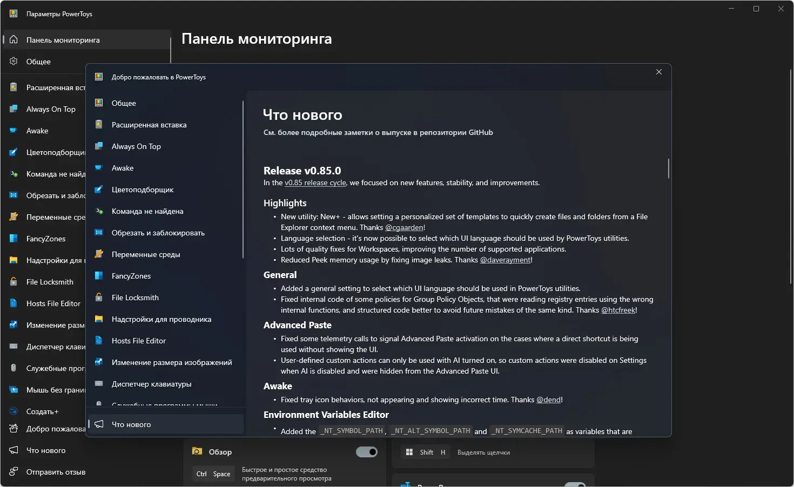Choose Hosts File Editor in welcome dialog list
The height and width of the screenshot is (487, 794).
pos(166,341)
